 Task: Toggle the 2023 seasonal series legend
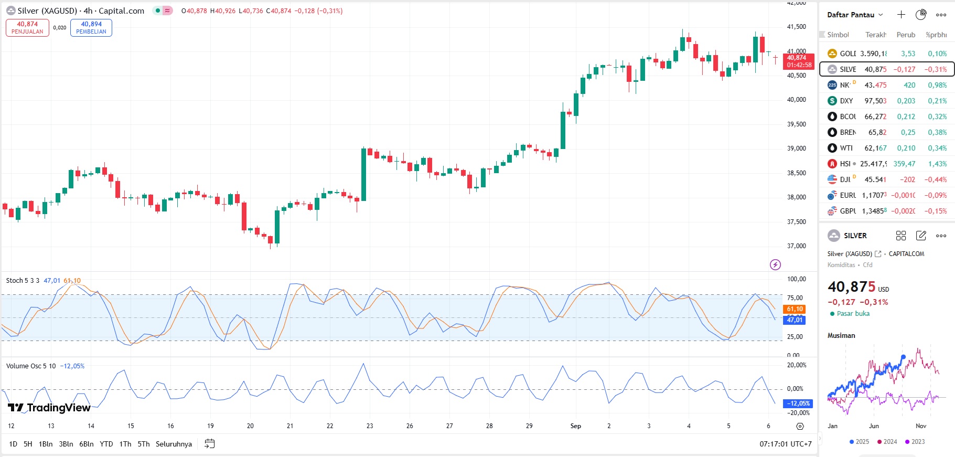(x=915, y=442)
